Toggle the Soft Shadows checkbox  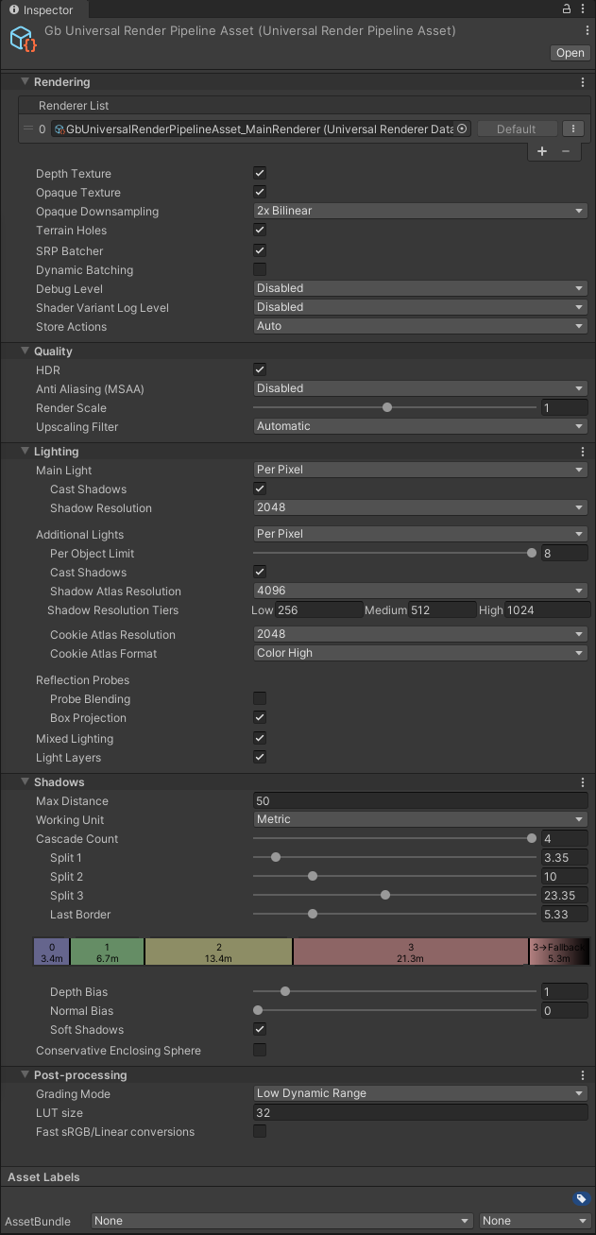click(260, 1029)
